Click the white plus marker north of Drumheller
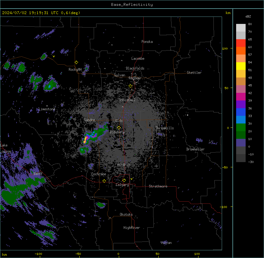The width and height of the screenshot is (264, 258). 187,115
